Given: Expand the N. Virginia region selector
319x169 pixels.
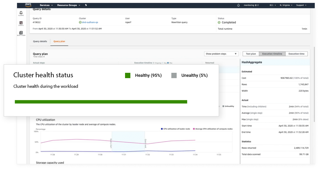Looking at the screenshot, I should pyautogui.click(x=286, y=5).
